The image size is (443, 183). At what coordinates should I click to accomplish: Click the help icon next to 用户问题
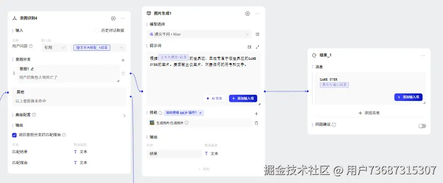coord(31,46)
